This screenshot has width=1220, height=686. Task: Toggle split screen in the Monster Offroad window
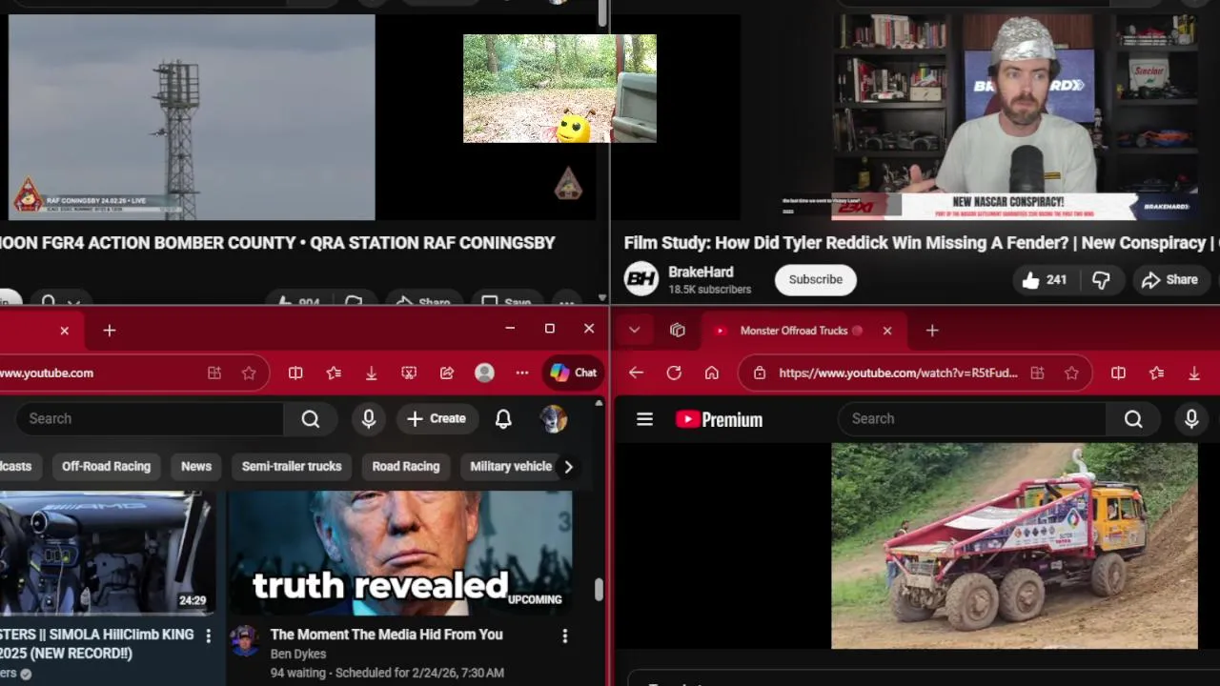(1118, 373)
